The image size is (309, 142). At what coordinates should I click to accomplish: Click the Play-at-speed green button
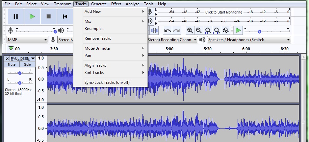click(238, 31)
